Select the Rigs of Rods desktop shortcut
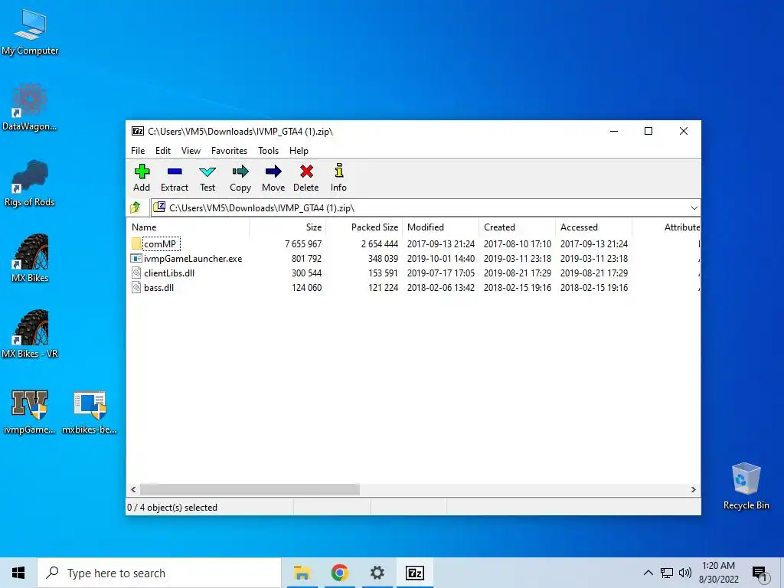 click(x=30, y=184)
